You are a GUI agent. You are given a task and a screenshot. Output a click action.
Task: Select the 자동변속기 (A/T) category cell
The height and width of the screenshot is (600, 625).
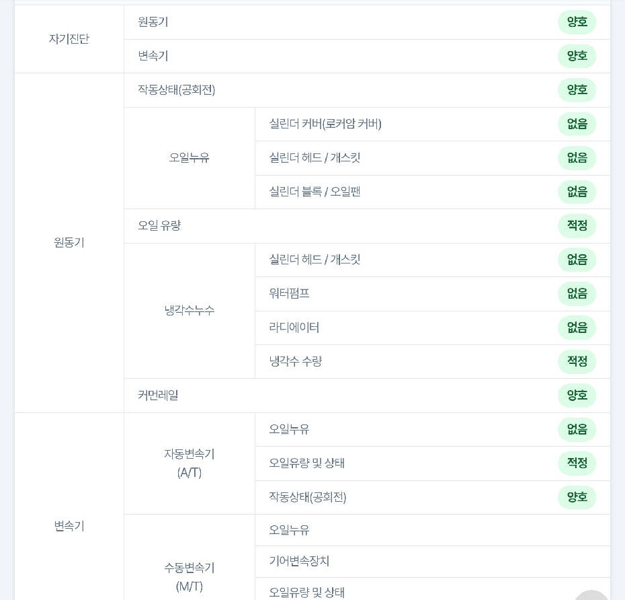coord(190,463)
